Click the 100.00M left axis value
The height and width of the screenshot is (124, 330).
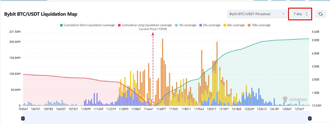click(x=15, y=74)
